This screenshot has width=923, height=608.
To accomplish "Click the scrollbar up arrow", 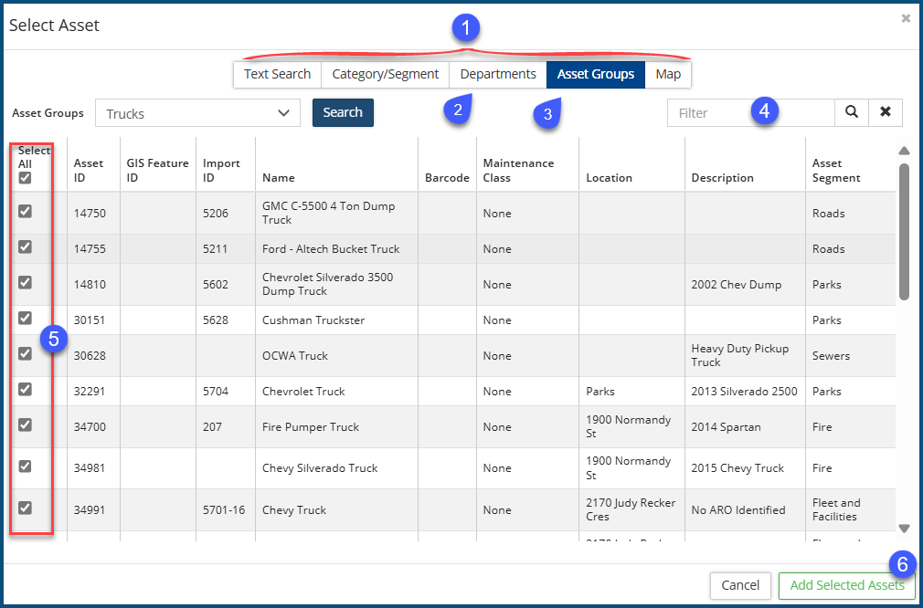I will point(904,151).
